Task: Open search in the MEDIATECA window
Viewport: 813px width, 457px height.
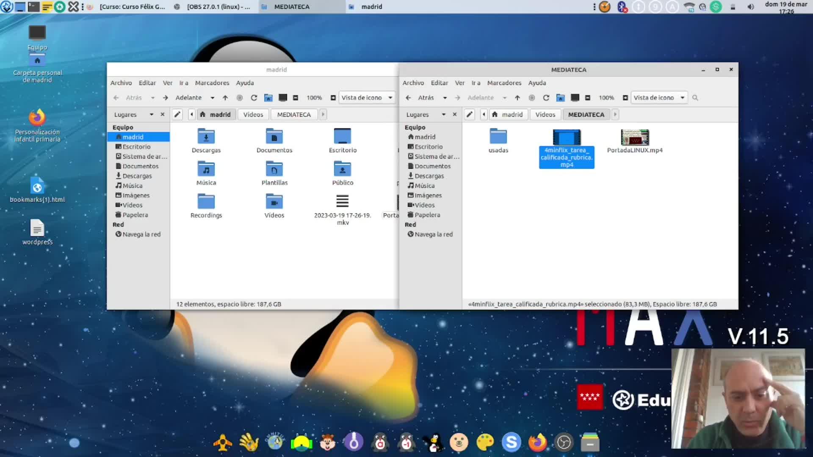Action: coord(695,98)
